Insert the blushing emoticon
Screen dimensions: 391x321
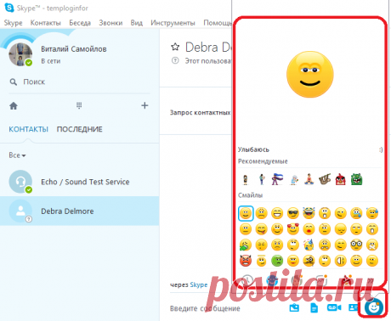pyautogui.click(x=277, y=229)
